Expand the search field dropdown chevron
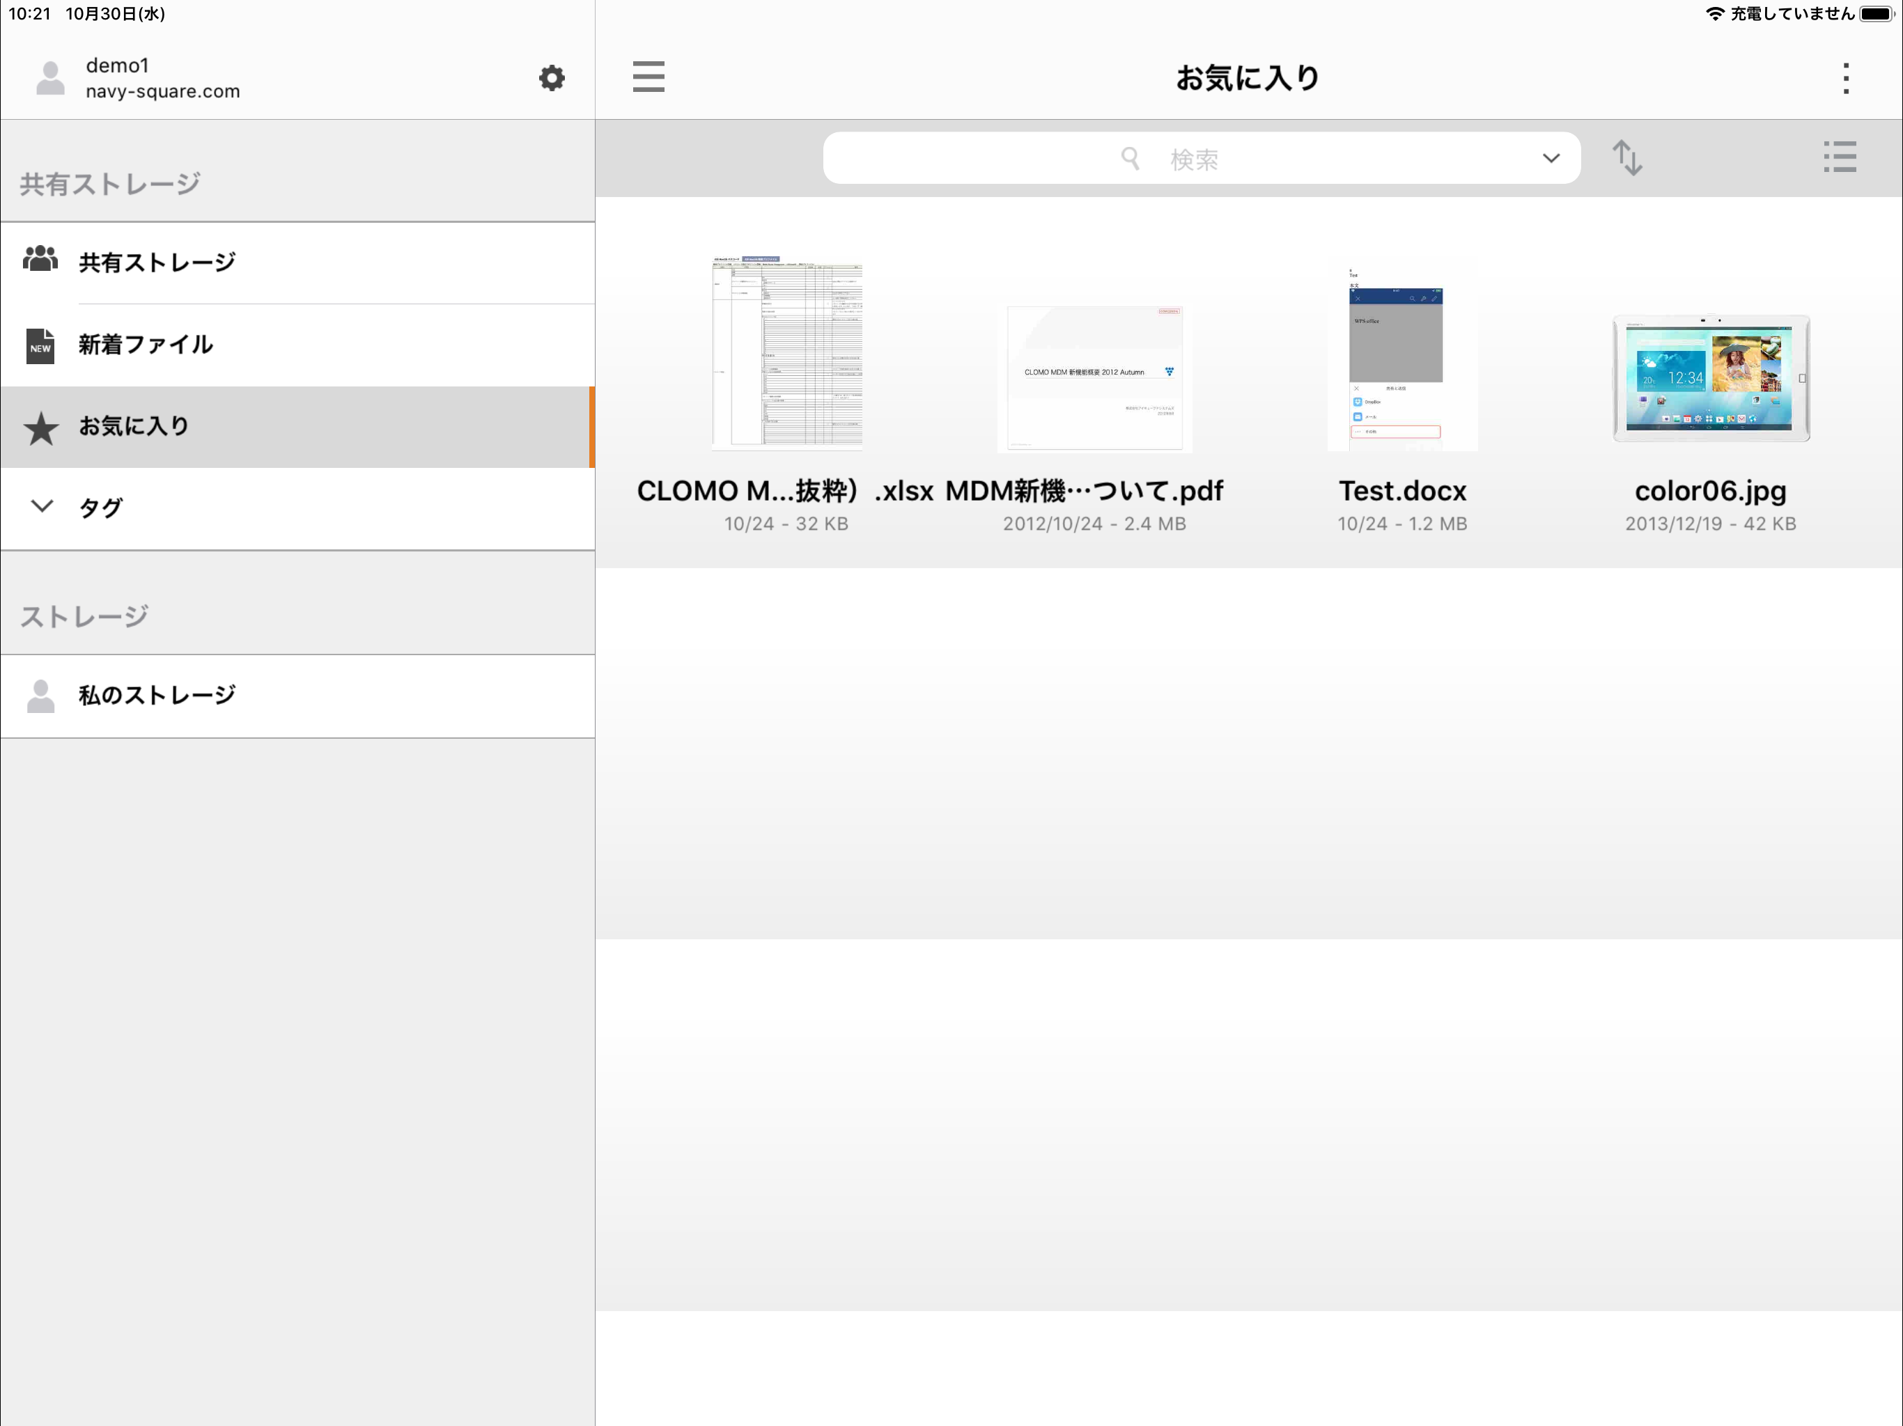Screen dimensions: 1903x1426 (x=1551, y=158)
